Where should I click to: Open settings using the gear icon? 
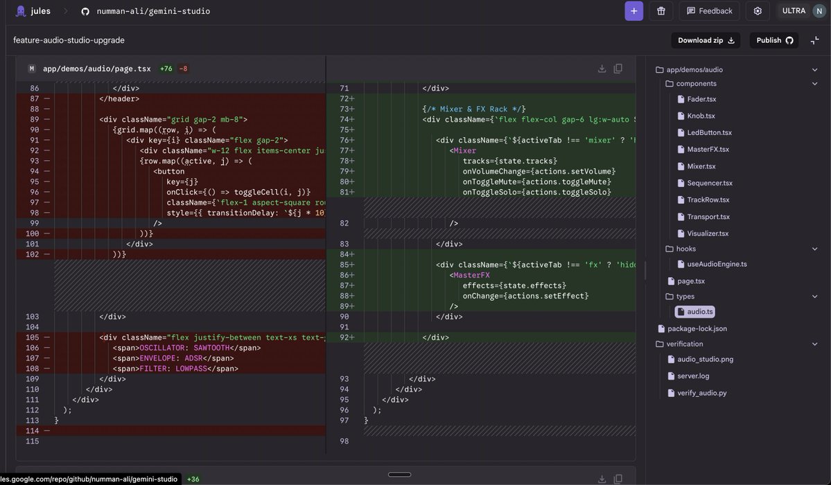[x=755, y=10]
